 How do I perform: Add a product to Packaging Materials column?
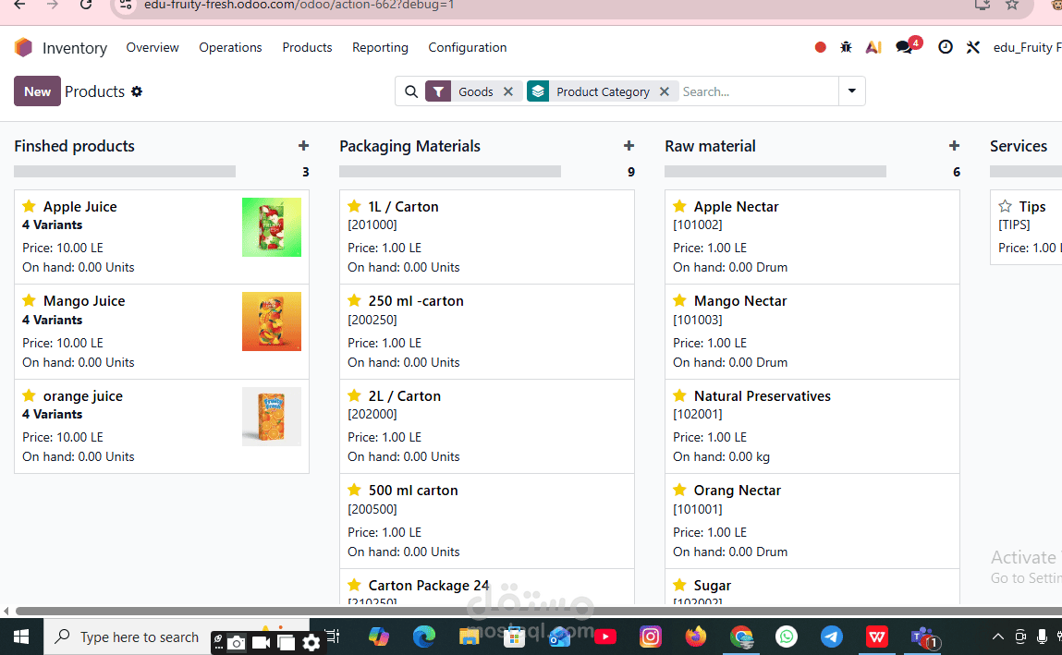click(x=629, y=145)
